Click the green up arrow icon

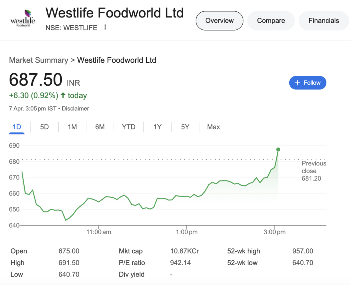[x=63, y=95]
